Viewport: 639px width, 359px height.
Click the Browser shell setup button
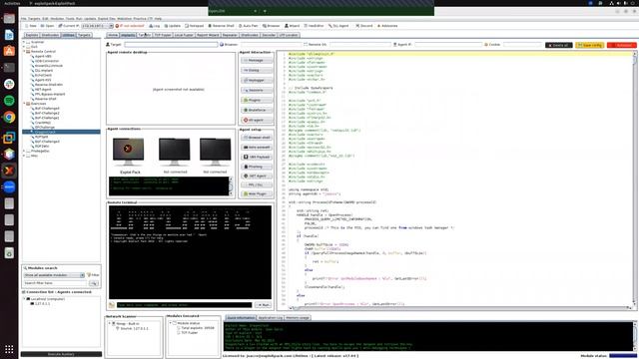pos(257,138)
